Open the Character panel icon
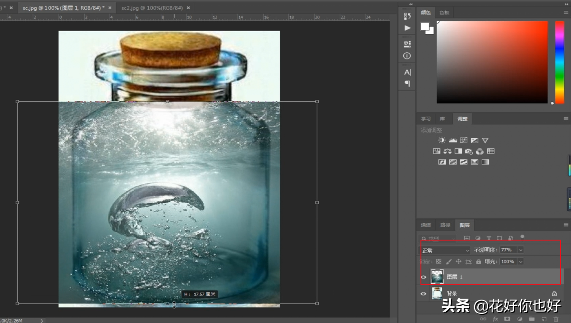 tap(407, 72)
